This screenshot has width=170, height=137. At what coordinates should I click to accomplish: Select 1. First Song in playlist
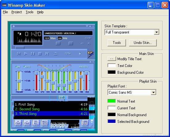[x=51, y=104]
